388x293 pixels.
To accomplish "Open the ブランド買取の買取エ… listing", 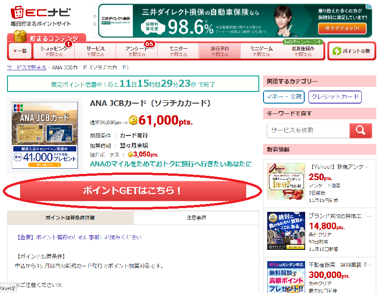I will (340, 216).
